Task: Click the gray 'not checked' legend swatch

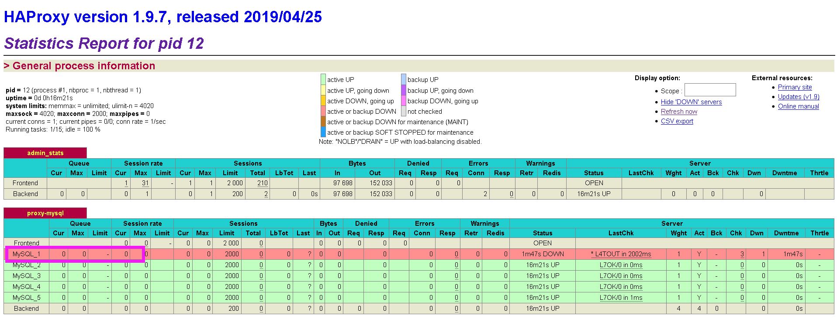Action: tap(404, 112)
